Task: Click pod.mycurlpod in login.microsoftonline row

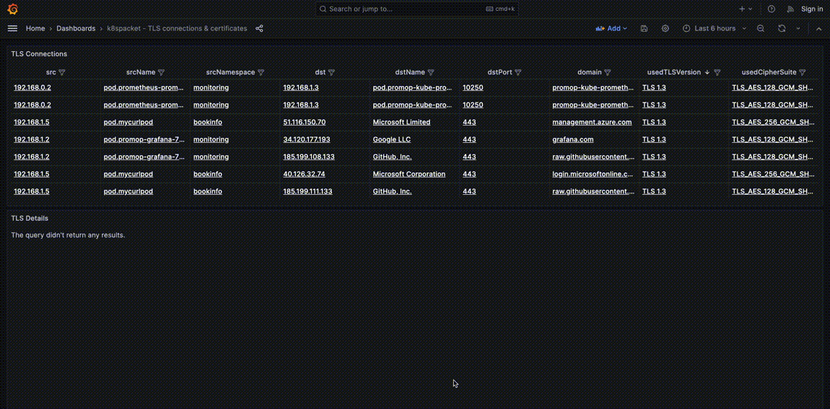Action: pos(128,174)
